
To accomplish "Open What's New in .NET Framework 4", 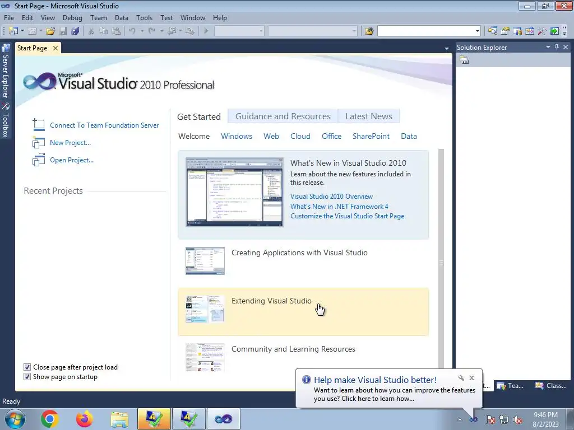I will tap(339, 206).
